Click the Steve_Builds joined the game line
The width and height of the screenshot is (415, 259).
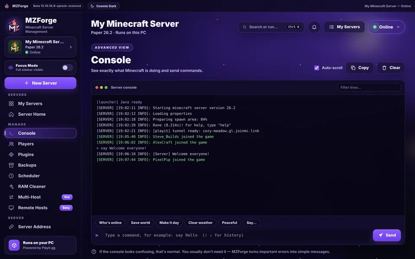[155, 137]
